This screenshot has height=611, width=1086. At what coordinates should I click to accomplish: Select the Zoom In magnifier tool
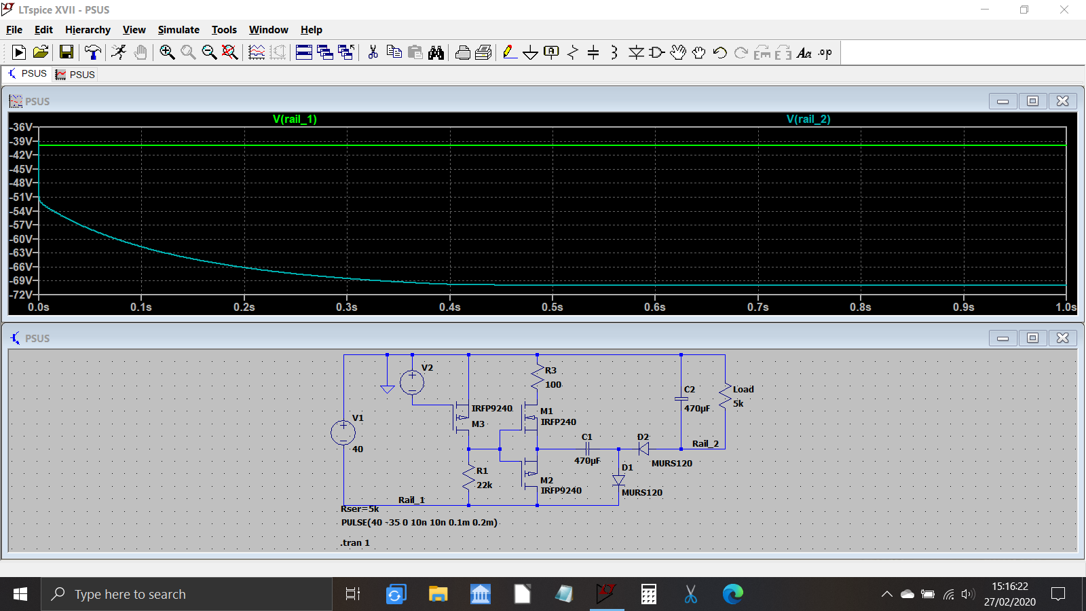tap(167, 52)
